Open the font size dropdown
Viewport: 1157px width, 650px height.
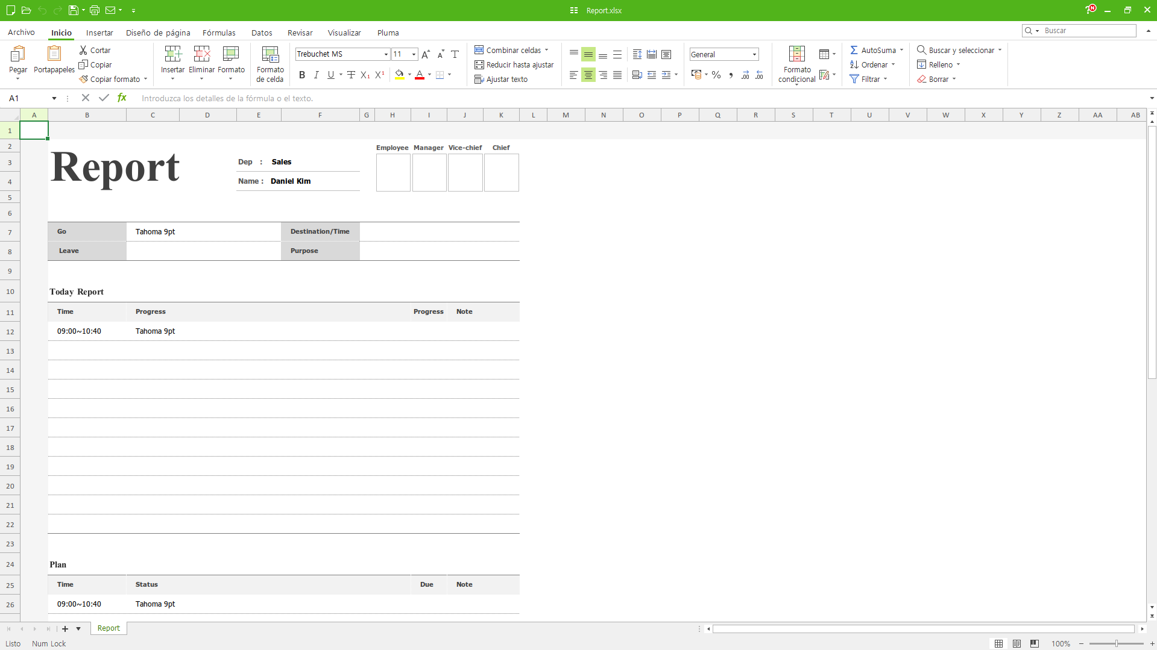click(x=414, y=54)
